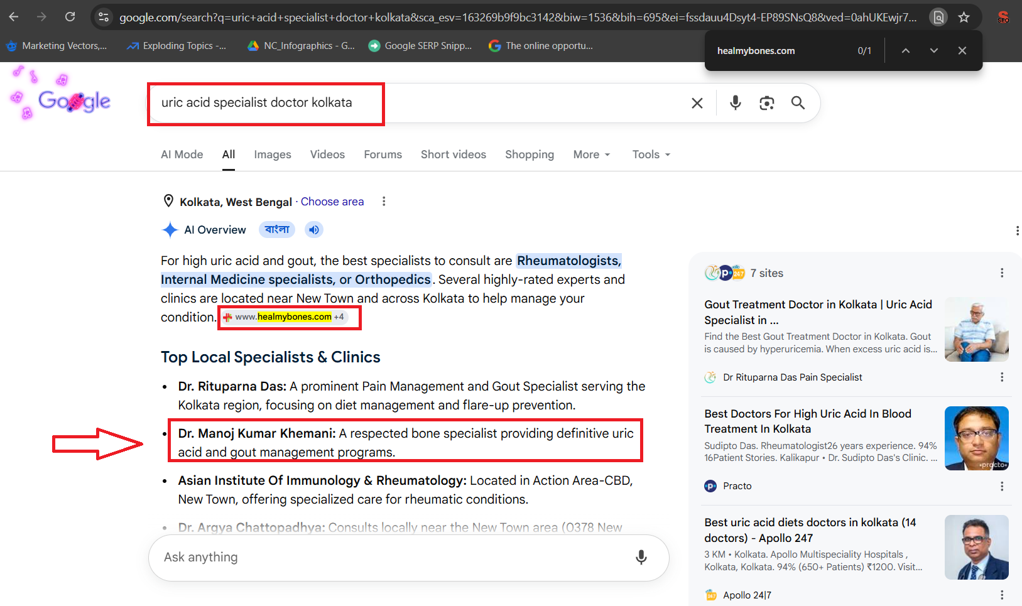Start voice search in the search box
The width and height of the screenshot is (1022, 606).
tap(736, 103)
